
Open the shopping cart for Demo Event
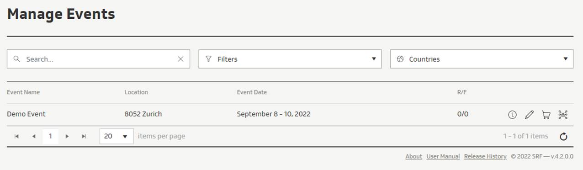click(x=546, y=115)
